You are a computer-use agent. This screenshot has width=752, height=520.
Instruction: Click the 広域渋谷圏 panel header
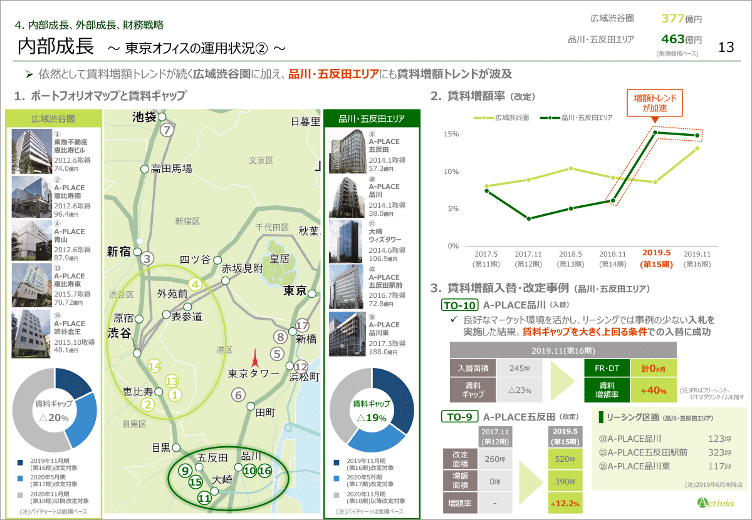click(53, 118)
